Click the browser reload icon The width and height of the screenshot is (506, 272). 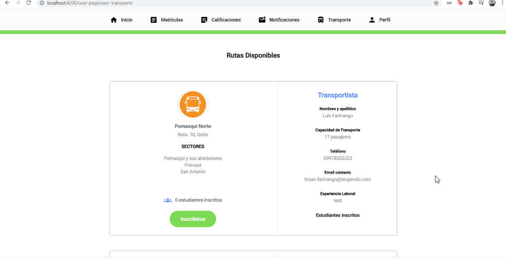[x=28, y=3]
